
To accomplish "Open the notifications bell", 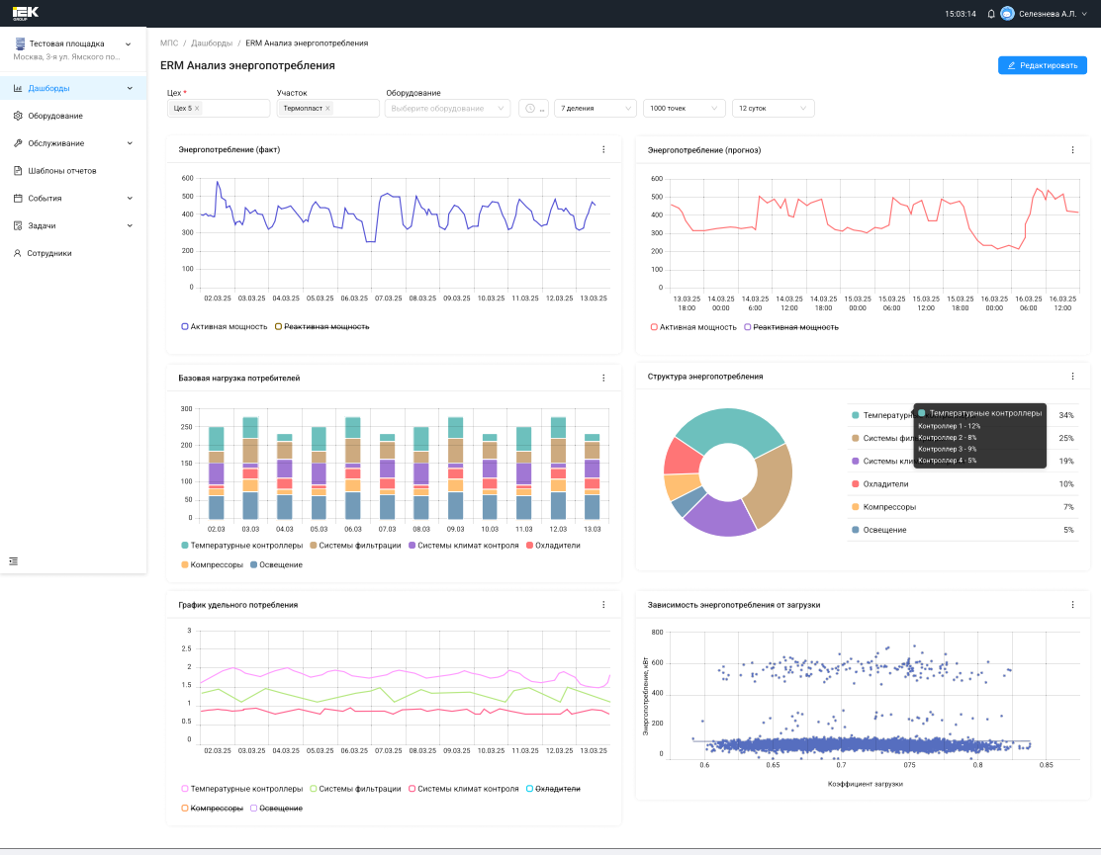I will click(991, 14).
